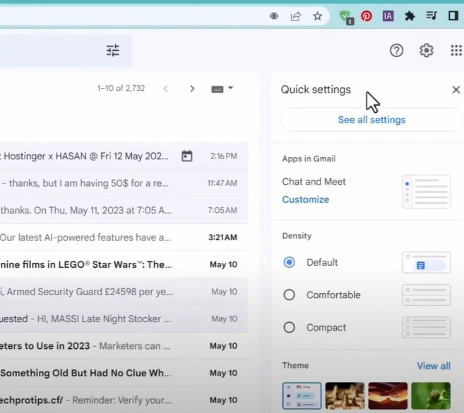Screen dimensions: 464x413
Task: Choose the red canyon theme thumbnail
Action: tap(388, 396)
